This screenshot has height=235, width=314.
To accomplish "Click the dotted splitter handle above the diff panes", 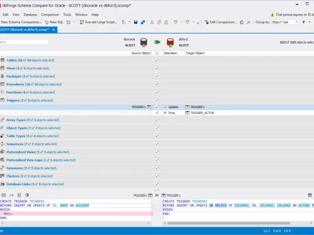I will click(x=157, y=190).
